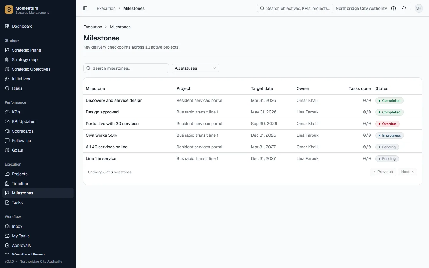Click the Strategic Plans flag icon
This screenshot has height=268, width=429.
7,50
